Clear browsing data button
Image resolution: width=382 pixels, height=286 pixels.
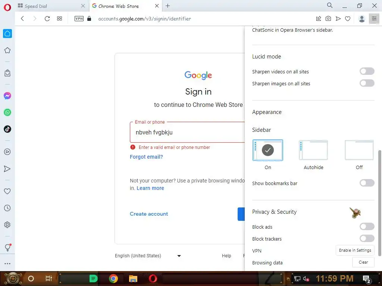click(363, 262)
